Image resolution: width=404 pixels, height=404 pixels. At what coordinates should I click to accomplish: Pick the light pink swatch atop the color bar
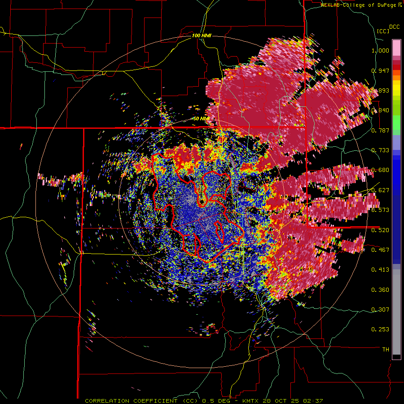click(x=396, y=48)
